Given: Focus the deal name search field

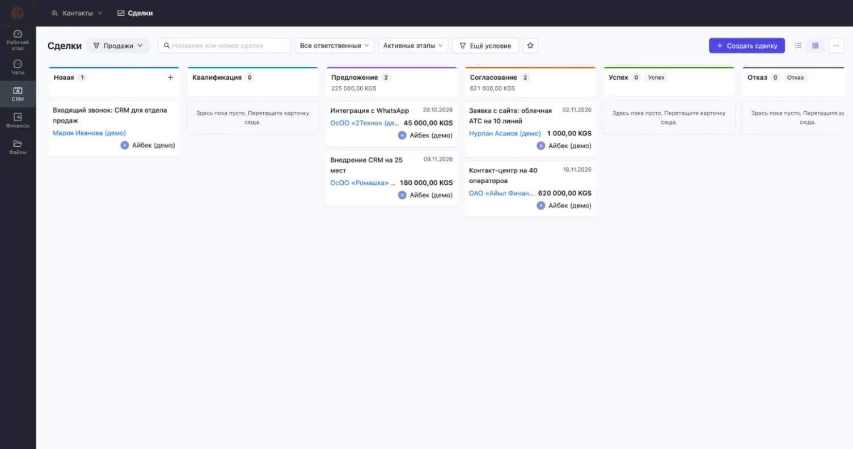Looking at the screenshot, I should (x=224, y=46).
